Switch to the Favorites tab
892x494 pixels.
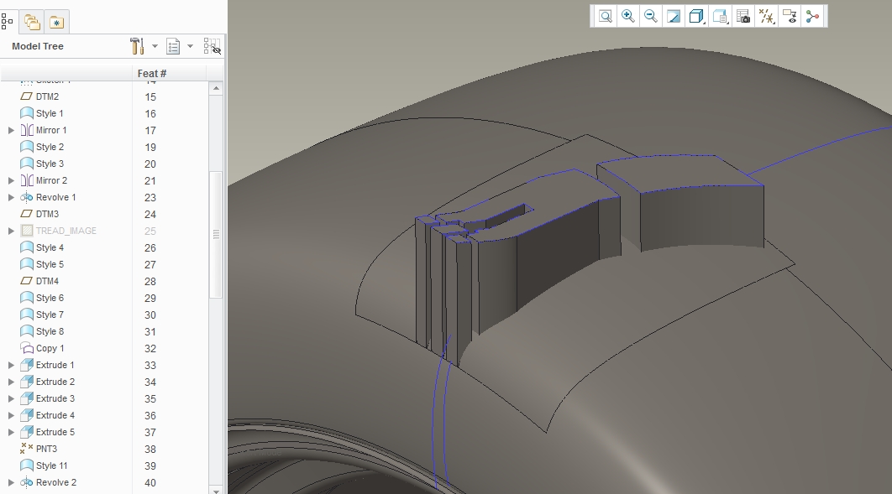pyautogui.click(x=56, y=23)
